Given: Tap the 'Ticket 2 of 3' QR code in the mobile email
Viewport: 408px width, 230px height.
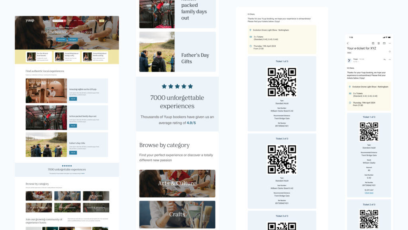Looking at the screenshot, I should click(369, 219).
